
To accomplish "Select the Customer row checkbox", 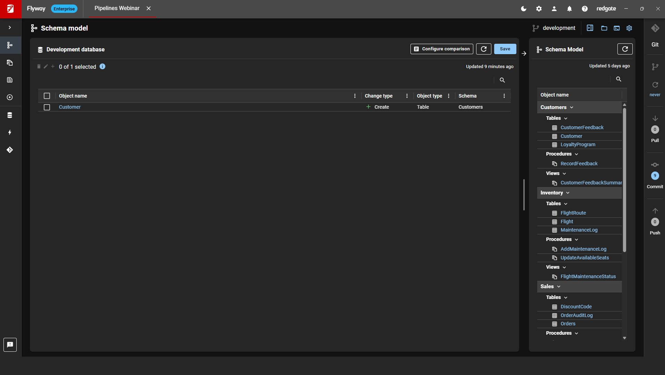I will tap(47, 107).
